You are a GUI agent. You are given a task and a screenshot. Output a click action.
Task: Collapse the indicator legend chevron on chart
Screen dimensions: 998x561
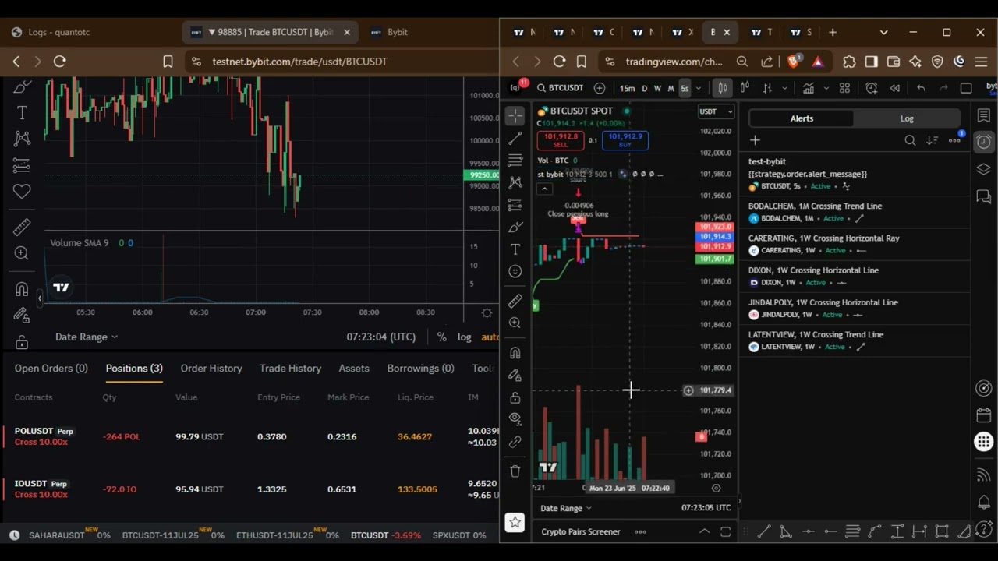click(544, 189)
